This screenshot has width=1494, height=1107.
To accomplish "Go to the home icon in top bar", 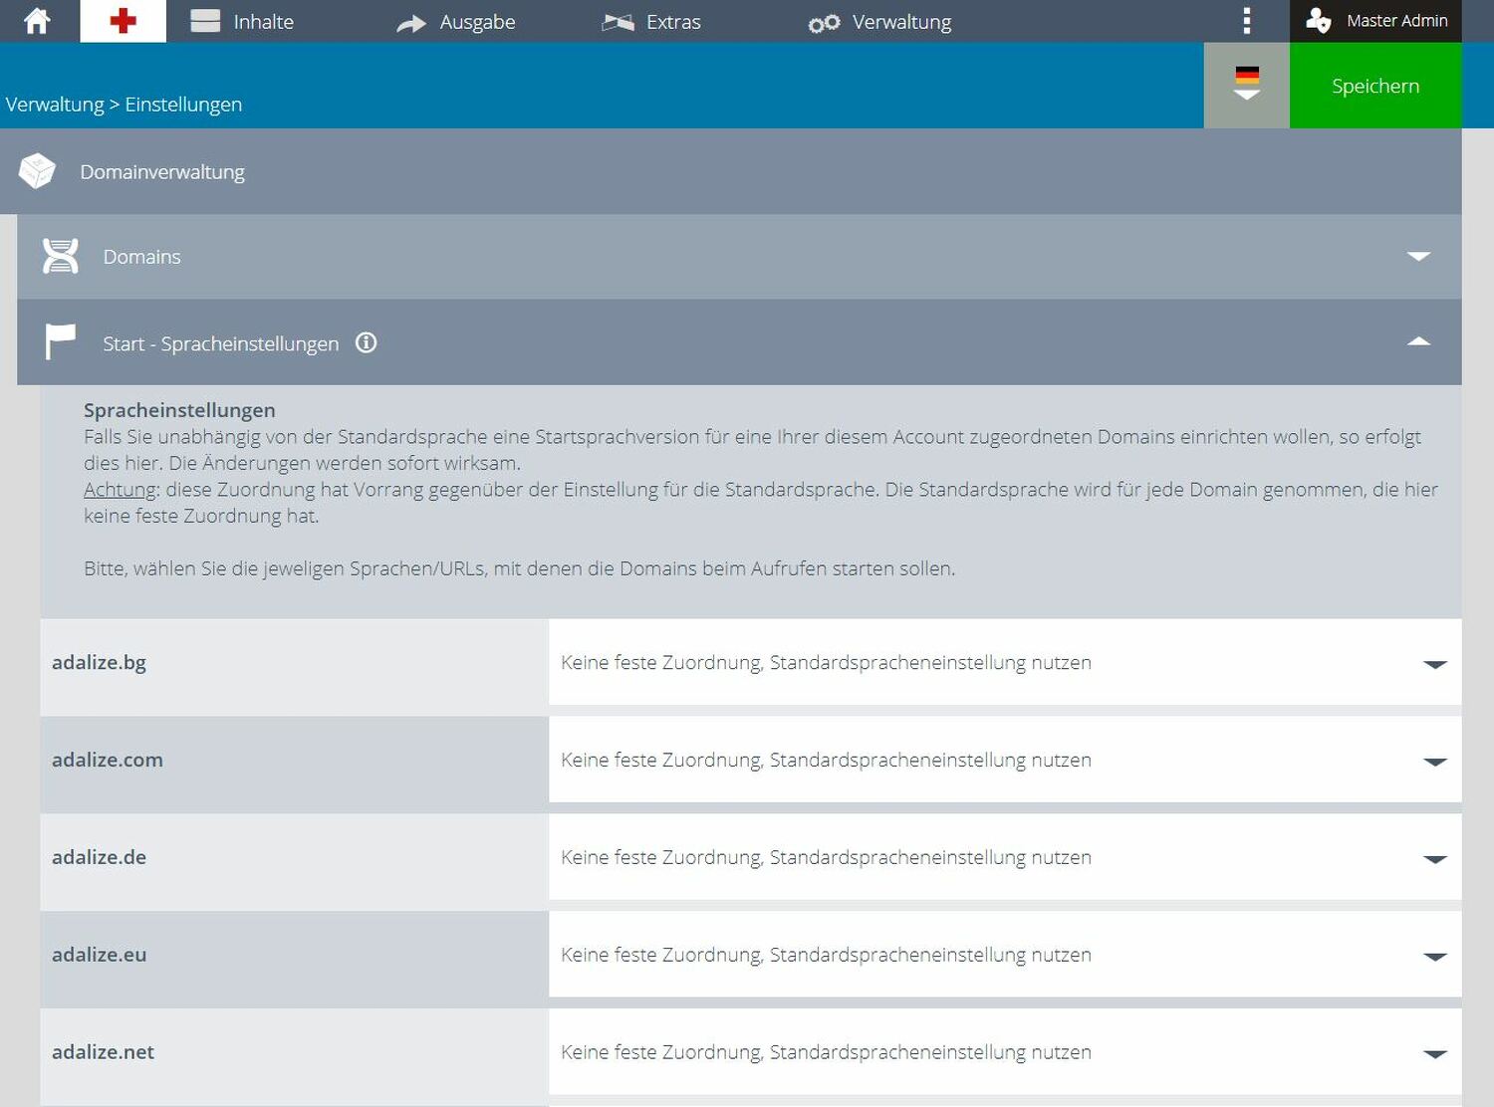I will (x=38, y=21).
